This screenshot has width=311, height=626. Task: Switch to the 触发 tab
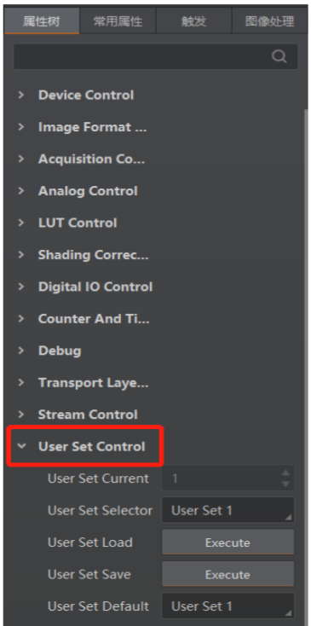pyautogui.click(x=193, y=21)
